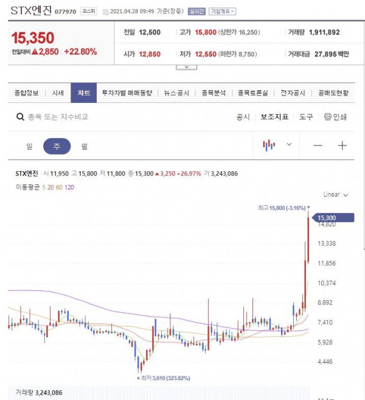The height and width of the screenshot is (400, 365).
Task: Open the 뉴스·공시 tab
Action: coord(176,93)
